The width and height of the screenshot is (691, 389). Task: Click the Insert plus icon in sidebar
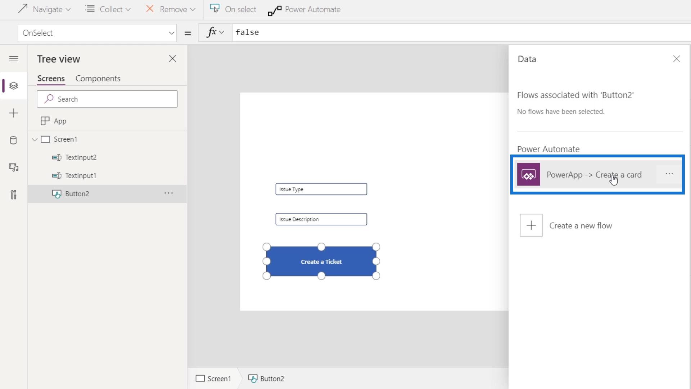pyautogui.click(x=14, y=113)
